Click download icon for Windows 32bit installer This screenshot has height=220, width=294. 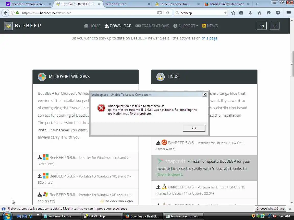pos(40,157)
